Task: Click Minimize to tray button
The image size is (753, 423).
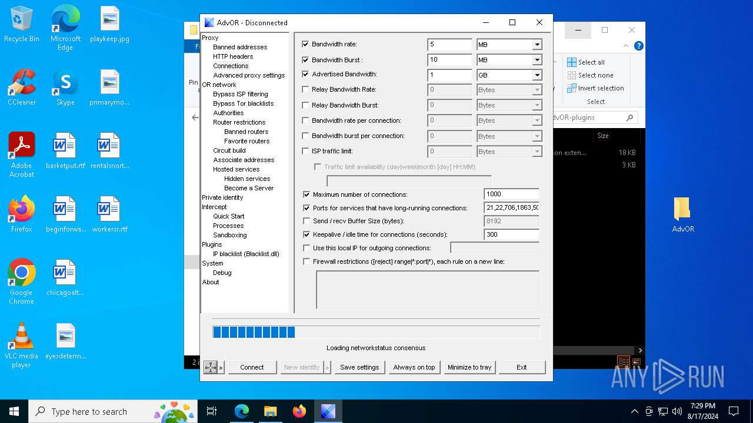Action: click(469, 367)
